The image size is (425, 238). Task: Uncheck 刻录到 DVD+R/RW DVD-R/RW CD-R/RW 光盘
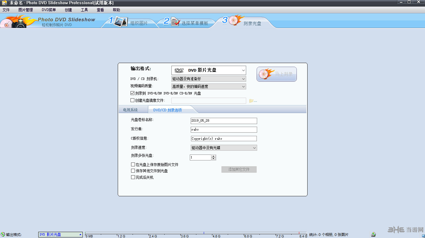point(132,93)
